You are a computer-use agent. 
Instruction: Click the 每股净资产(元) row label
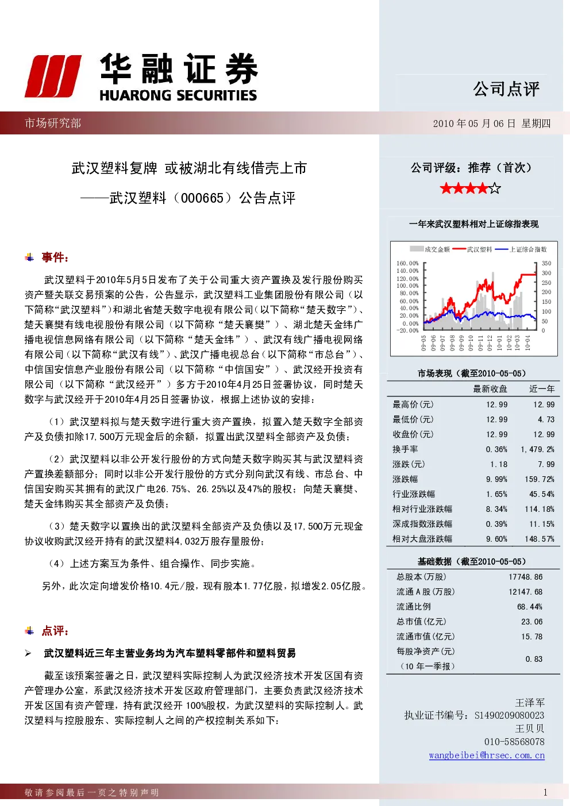[x=425, y=651]
